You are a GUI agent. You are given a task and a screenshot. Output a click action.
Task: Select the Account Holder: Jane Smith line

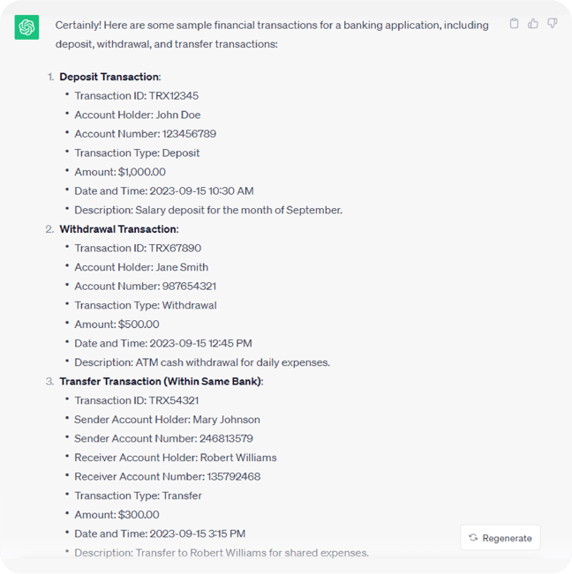click(143, 267)
